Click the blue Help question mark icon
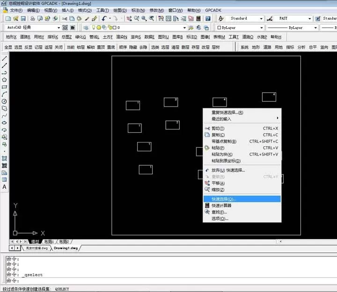 coord(208,19)
